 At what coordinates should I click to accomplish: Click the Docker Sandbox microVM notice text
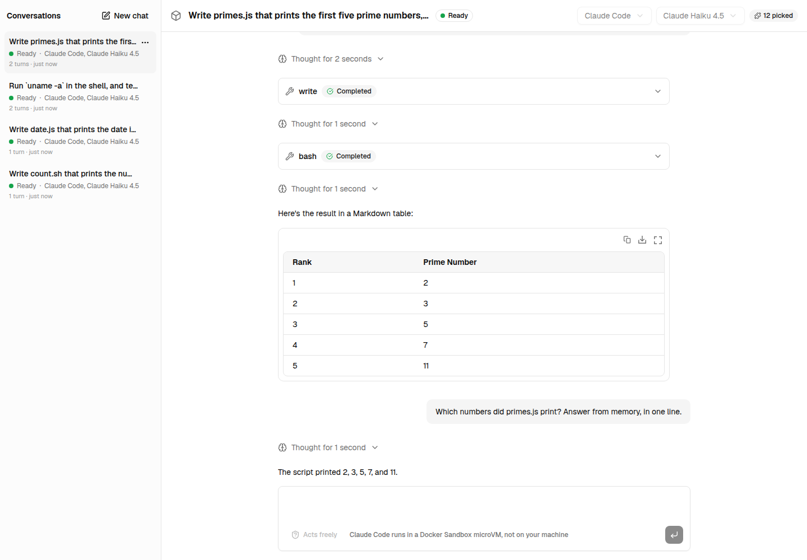point(459,535)
